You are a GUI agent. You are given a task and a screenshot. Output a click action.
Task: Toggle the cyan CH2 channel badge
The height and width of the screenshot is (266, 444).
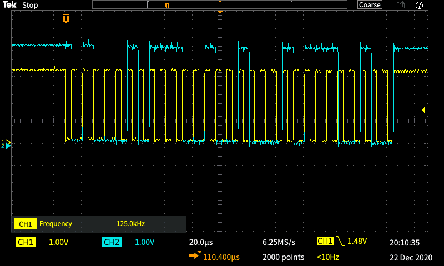coord(111,242)
